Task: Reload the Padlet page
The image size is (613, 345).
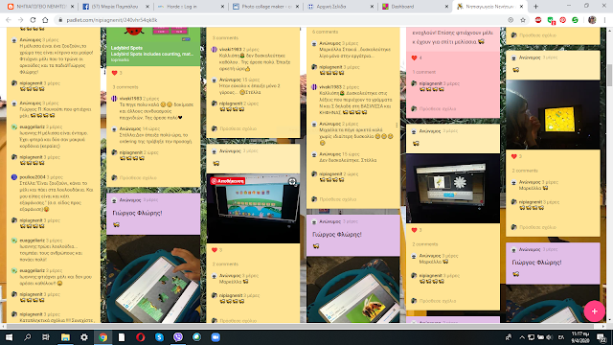Action: pos(33,20)
